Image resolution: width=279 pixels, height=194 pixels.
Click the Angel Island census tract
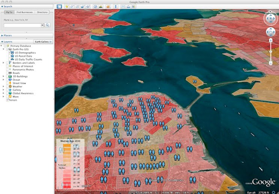134,61
